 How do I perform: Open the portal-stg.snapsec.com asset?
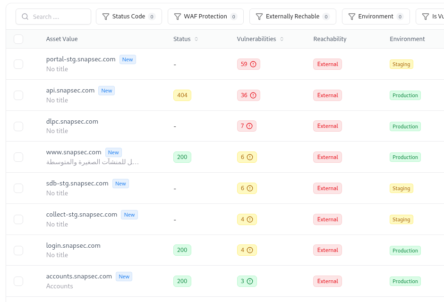[x=81, y=59]
